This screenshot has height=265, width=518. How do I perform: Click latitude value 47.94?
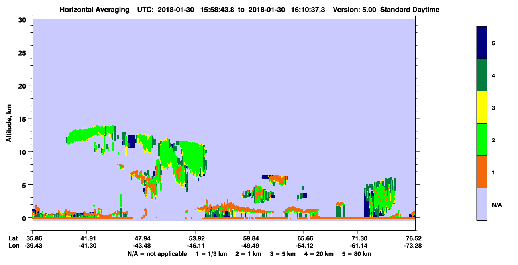coord(141,238)
